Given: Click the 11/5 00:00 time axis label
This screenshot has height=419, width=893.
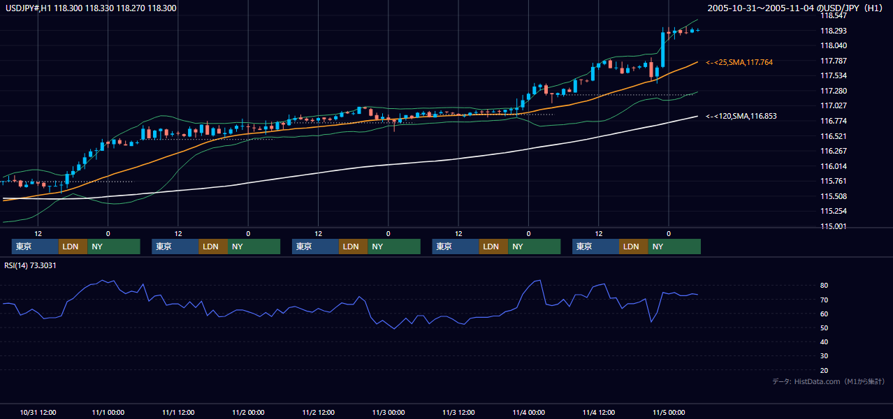Looking at the screenshot, I should click(x=669, y=413).
